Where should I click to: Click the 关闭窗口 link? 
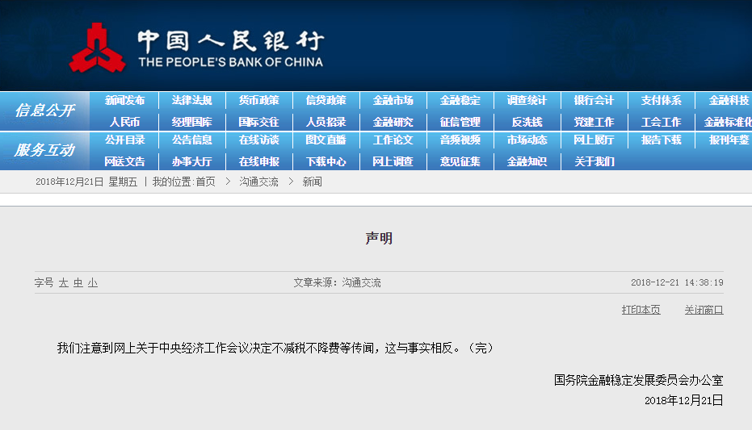click(x=704, y=310)
